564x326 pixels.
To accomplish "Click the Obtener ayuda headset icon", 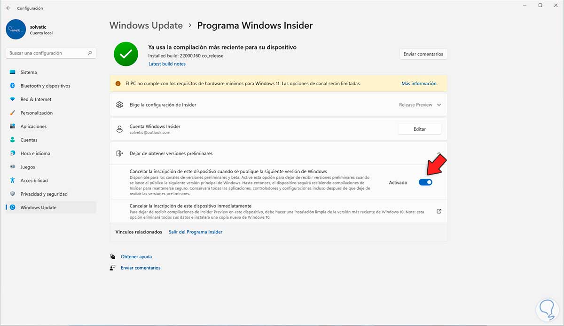I will (112, 257).
